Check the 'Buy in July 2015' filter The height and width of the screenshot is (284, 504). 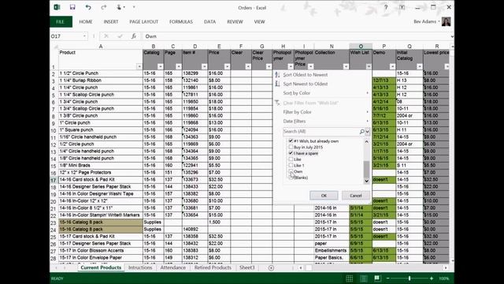291,148
